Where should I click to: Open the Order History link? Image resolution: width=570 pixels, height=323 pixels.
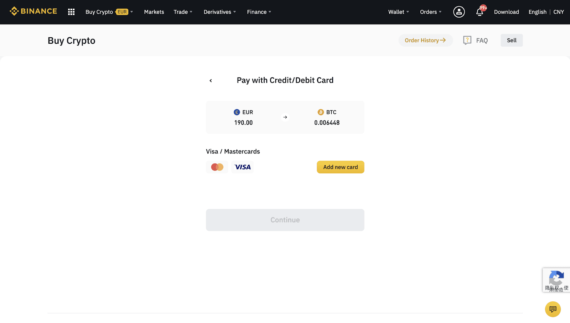425,40
